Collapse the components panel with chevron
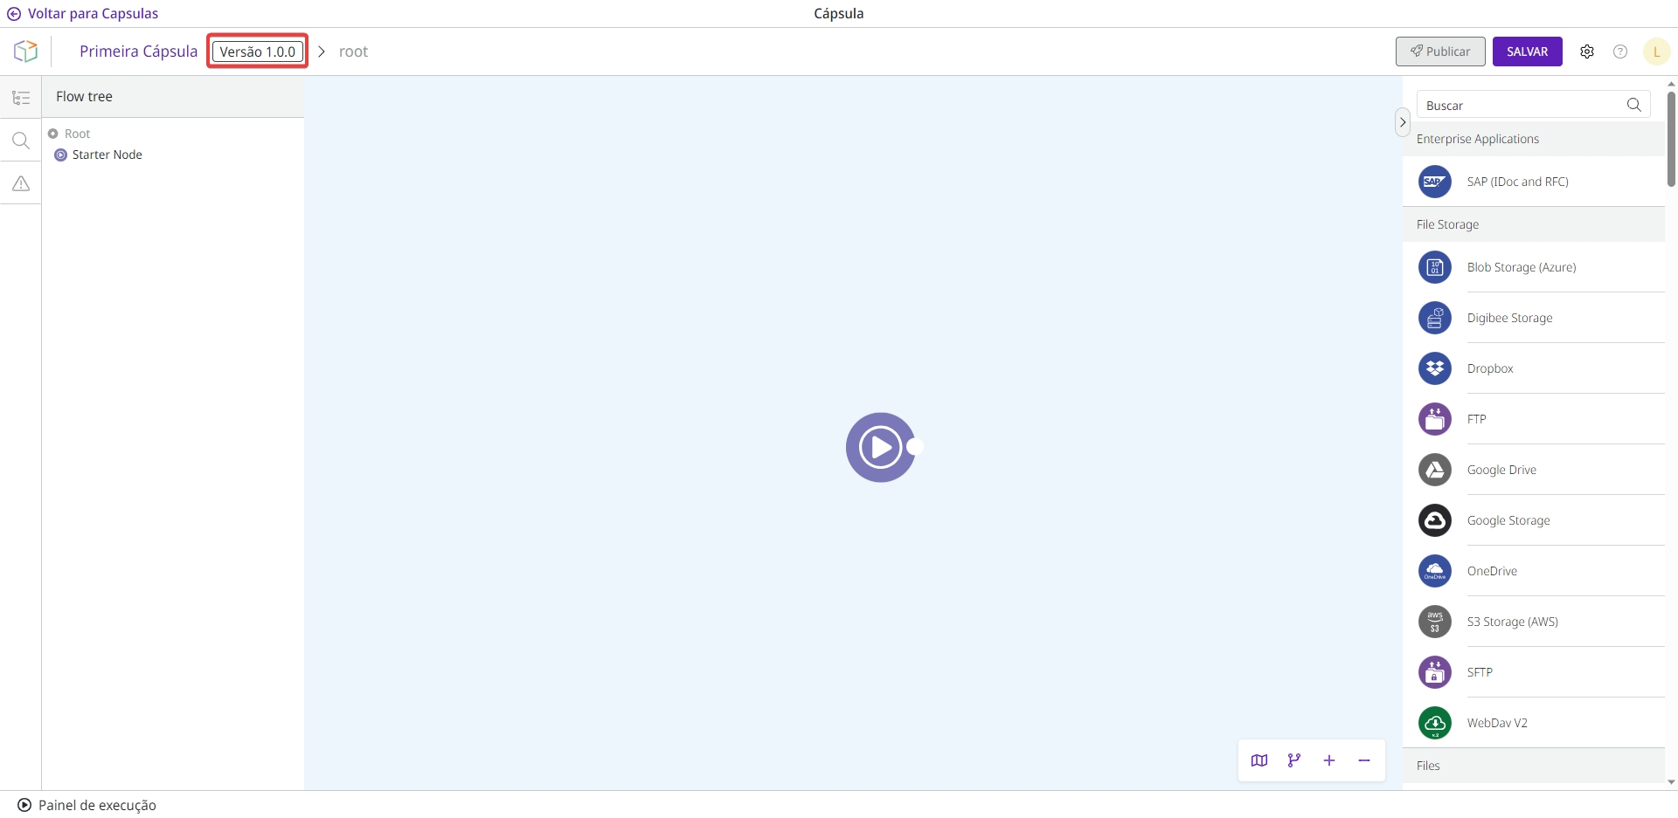The image size is (1678, 818). point(1403,122)
